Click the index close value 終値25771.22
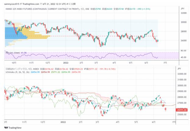The image size is (190, 131). [91, 69]
